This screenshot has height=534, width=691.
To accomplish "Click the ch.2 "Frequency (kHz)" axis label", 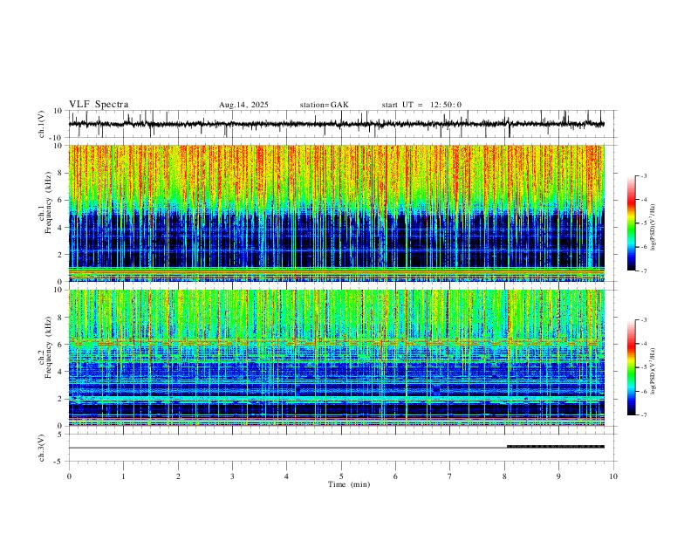I will tap(48, 347).
